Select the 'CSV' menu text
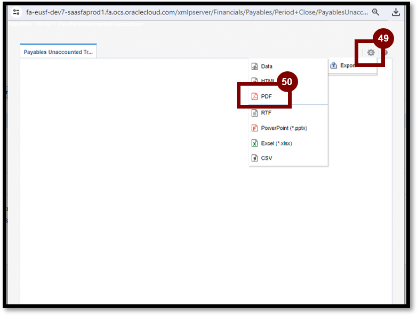Screen dimensions: 417x315 coord(267,158)
